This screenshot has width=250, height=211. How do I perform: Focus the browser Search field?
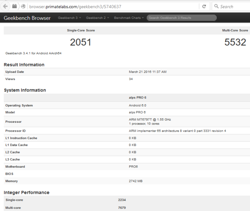pos(231,6)
